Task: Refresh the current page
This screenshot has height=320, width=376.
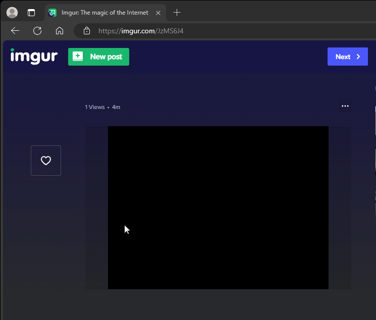Action: [37, 31]
